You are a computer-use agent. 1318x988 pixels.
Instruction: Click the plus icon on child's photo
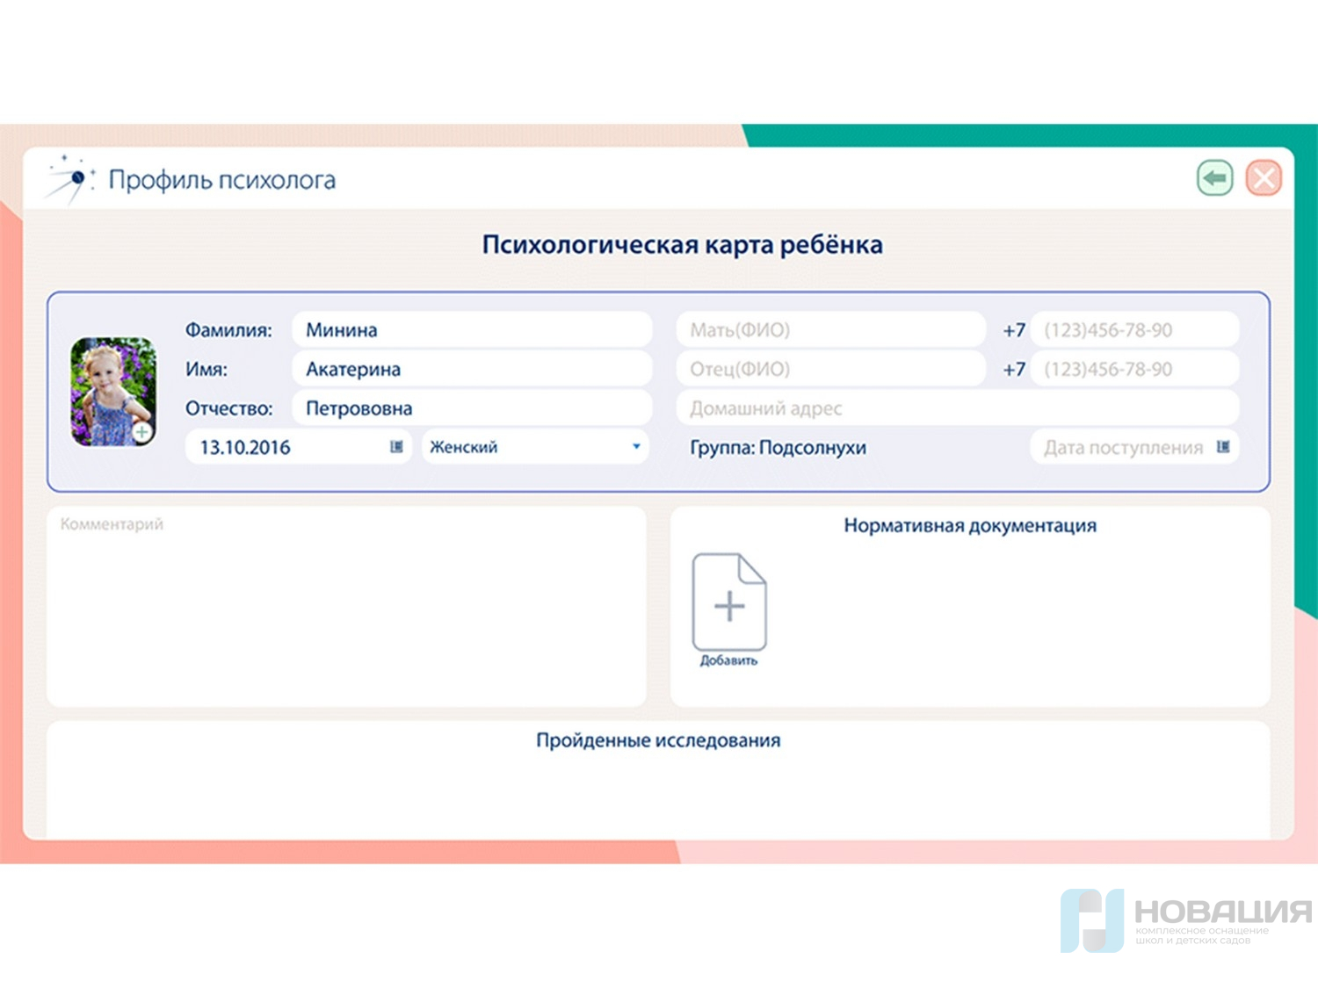click(x=141, y=432)
